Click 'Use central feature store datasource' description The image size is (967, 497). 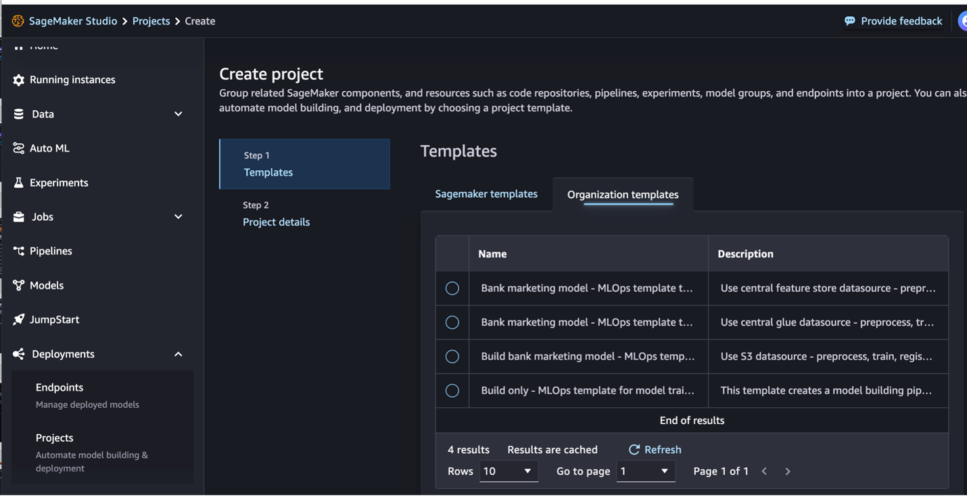coord(828,288)
